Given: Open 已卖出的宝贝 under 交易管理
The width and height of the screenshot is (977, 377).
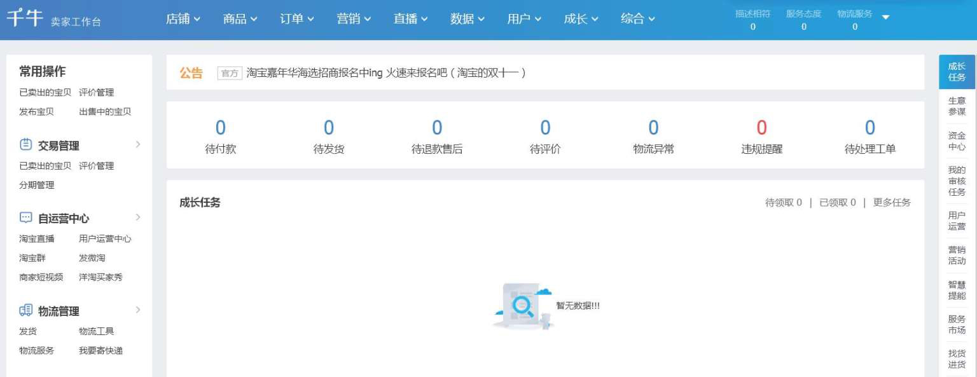Looking at the screenshot, I should coord(45,166).
